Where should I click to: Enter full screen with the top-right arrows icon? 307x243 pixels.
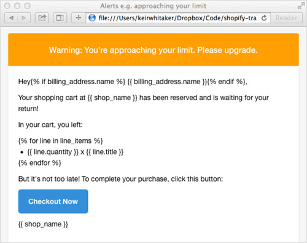point(301,6)
